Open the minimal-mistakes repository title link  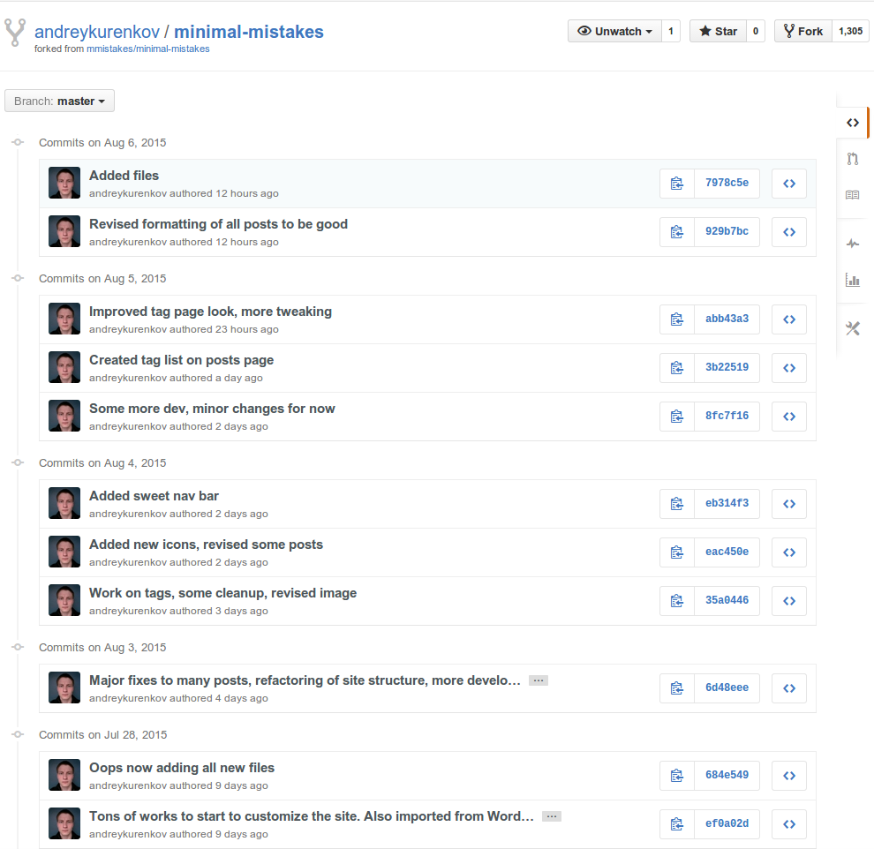(249, 32)
